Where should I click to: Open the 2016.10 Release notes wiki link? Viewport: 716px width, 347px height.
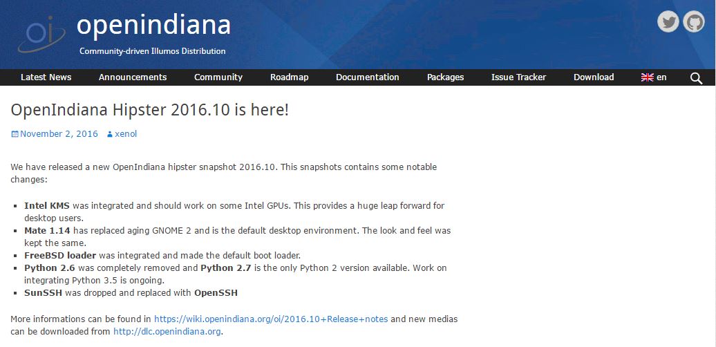point(271,319)
